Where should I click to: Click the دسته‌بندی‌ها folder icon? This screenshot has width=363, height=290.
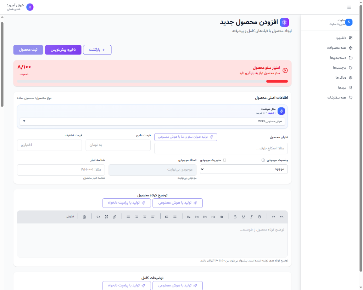click(351, 58)
